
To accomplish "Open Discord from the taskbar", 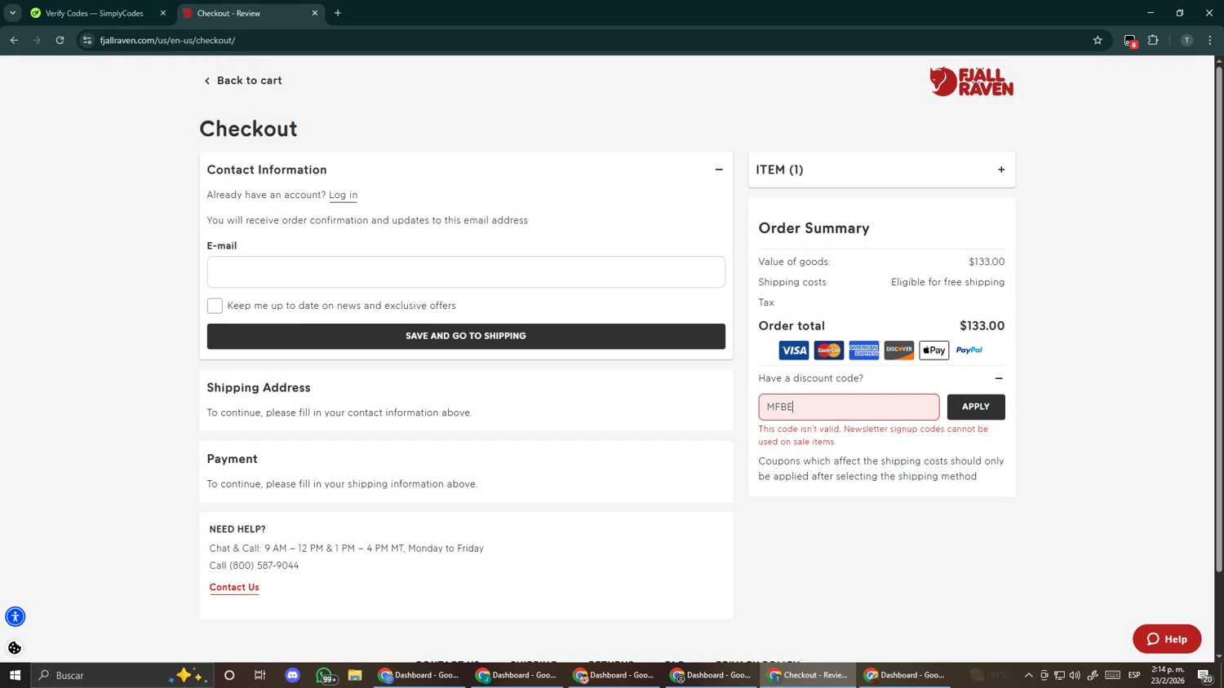I will (x=293, y=675).
